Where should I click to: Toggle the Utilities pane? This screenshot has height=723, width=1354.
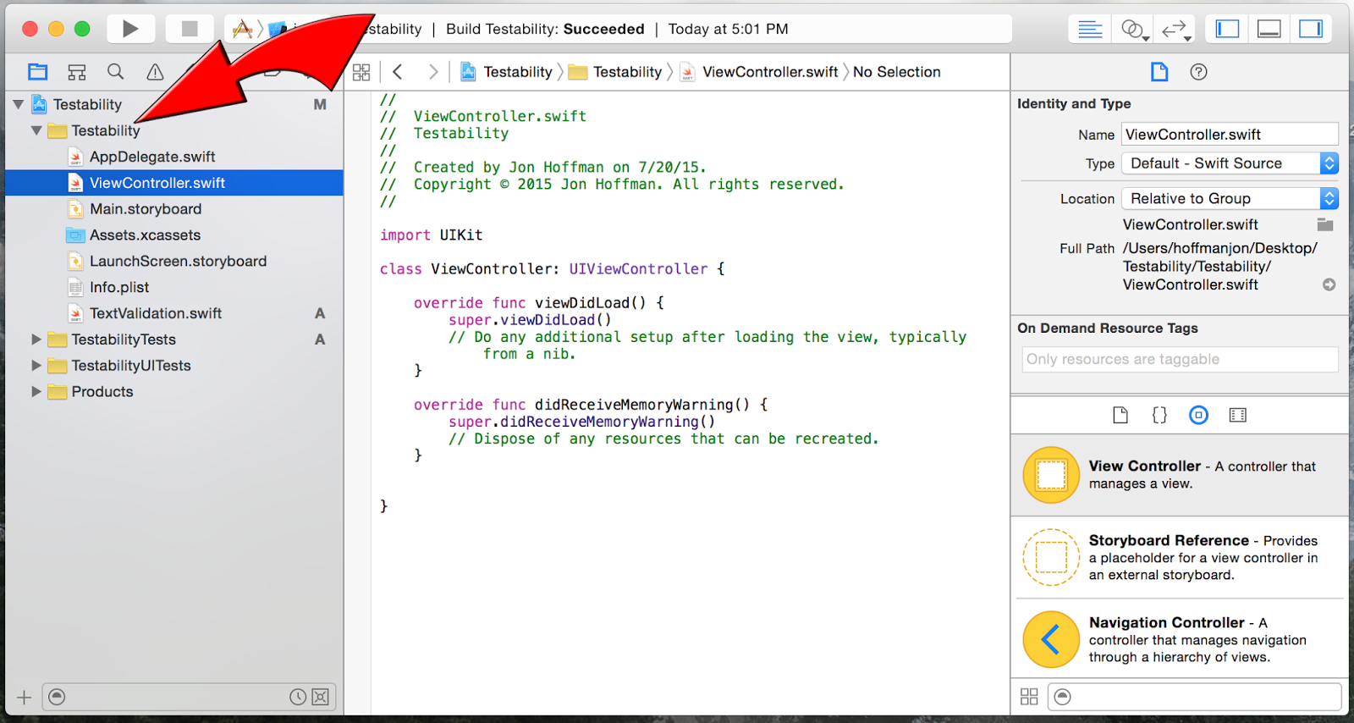click(1311, 29)
